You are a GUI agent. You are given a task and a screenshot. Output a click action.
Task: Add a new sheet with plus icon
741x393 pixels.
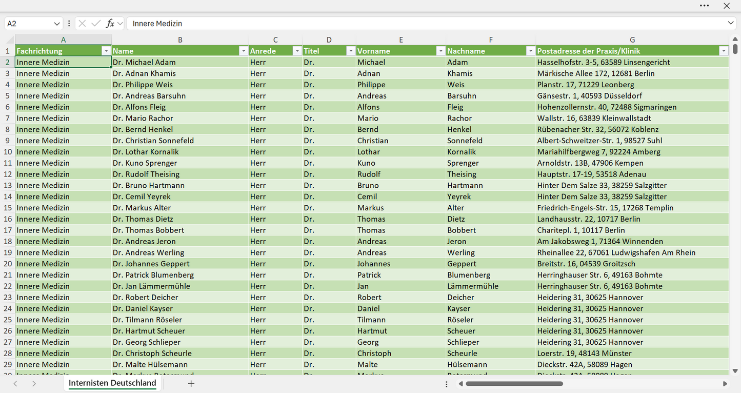(191, 384)
